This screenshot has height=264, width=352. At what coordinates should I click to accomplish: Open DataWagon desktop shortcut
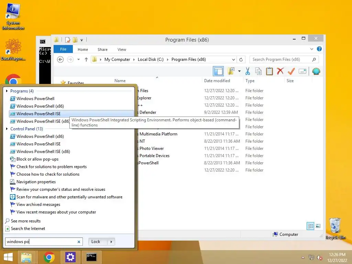tap(13, 49)
